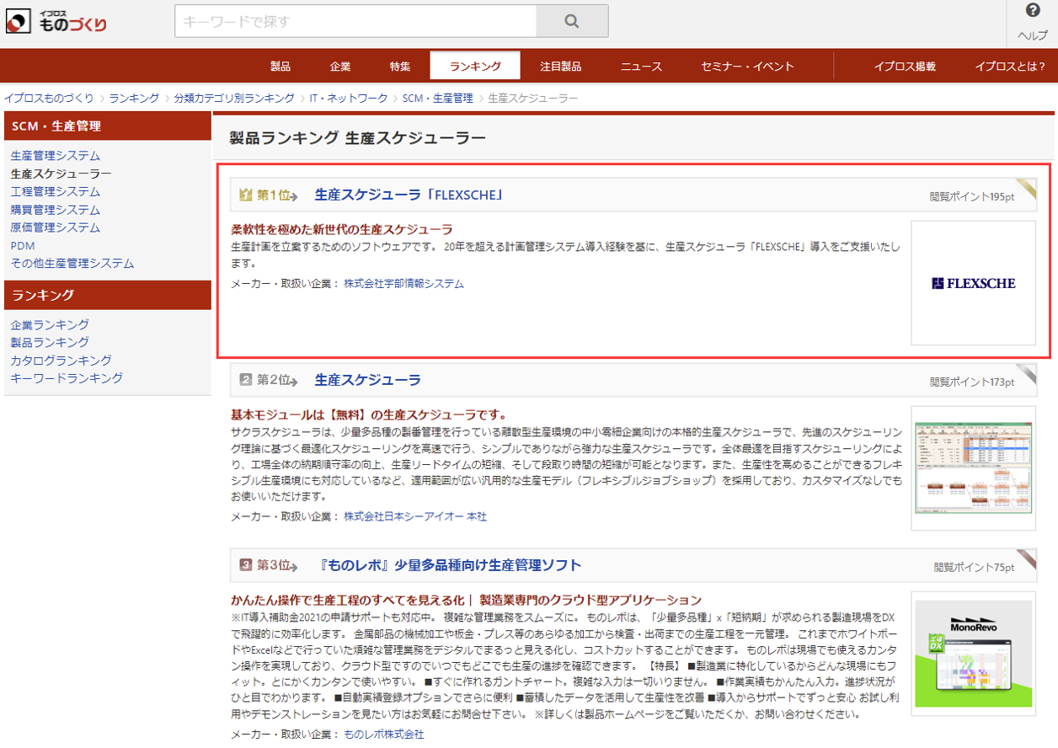Go to 分類カテゴリ別ランキング breadcrumb link

tap(234, 99)
